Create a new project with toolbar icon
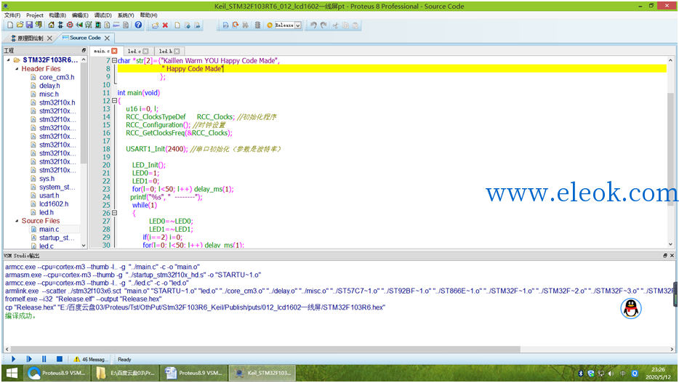This screenshot has width=679, height=383. point(10,25)
